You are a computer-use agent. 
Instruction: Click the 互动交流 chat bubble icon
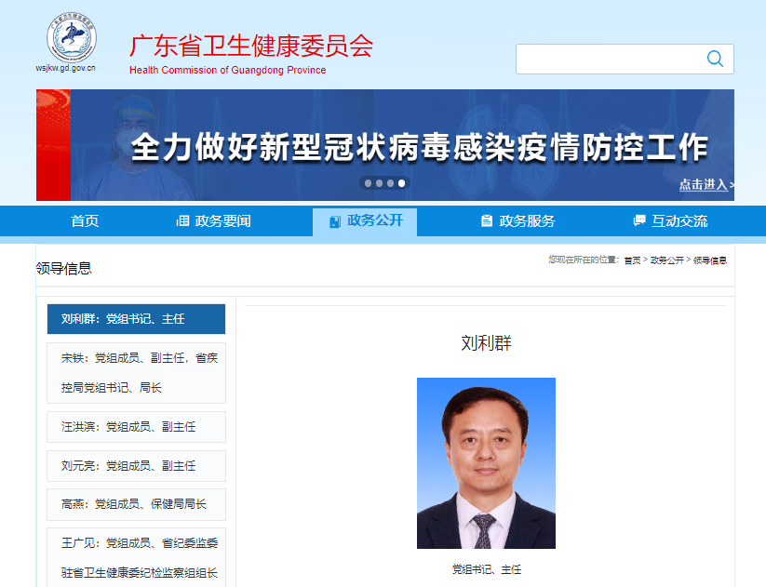tap(639, 220)
